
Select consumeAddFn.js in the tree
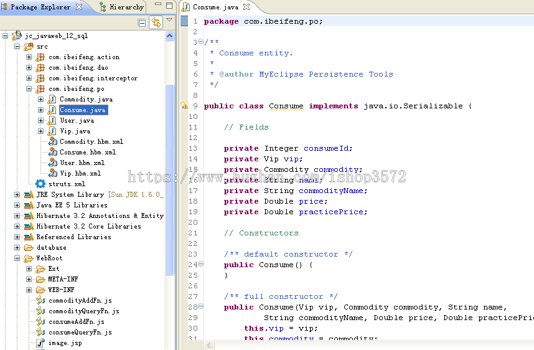[x=77, y=322]
